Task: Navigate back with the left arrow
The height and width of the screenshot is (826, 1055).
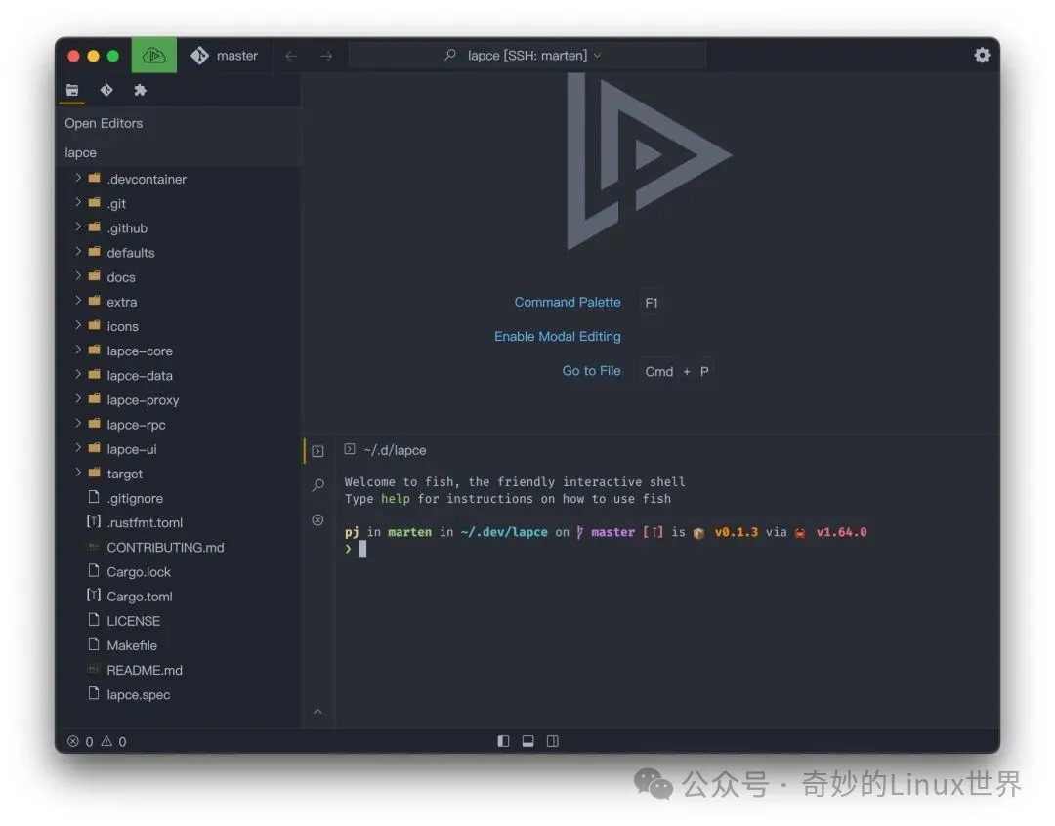Action: pyautogui.click(x=291, y=56)
